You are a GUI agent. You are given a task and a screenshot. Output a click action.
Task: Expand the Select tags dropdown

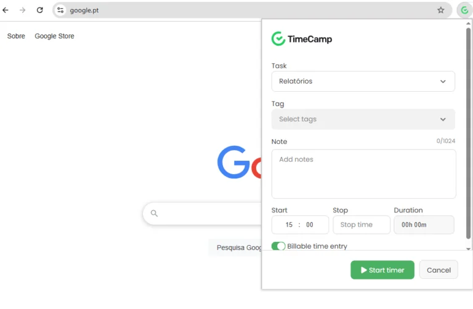363,119
